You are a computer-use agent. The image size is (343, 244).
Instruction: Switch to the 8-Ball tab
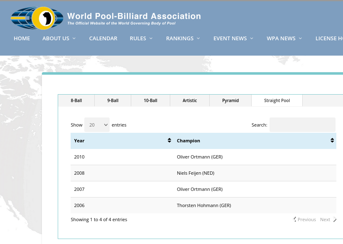click(x=76, y=100)
